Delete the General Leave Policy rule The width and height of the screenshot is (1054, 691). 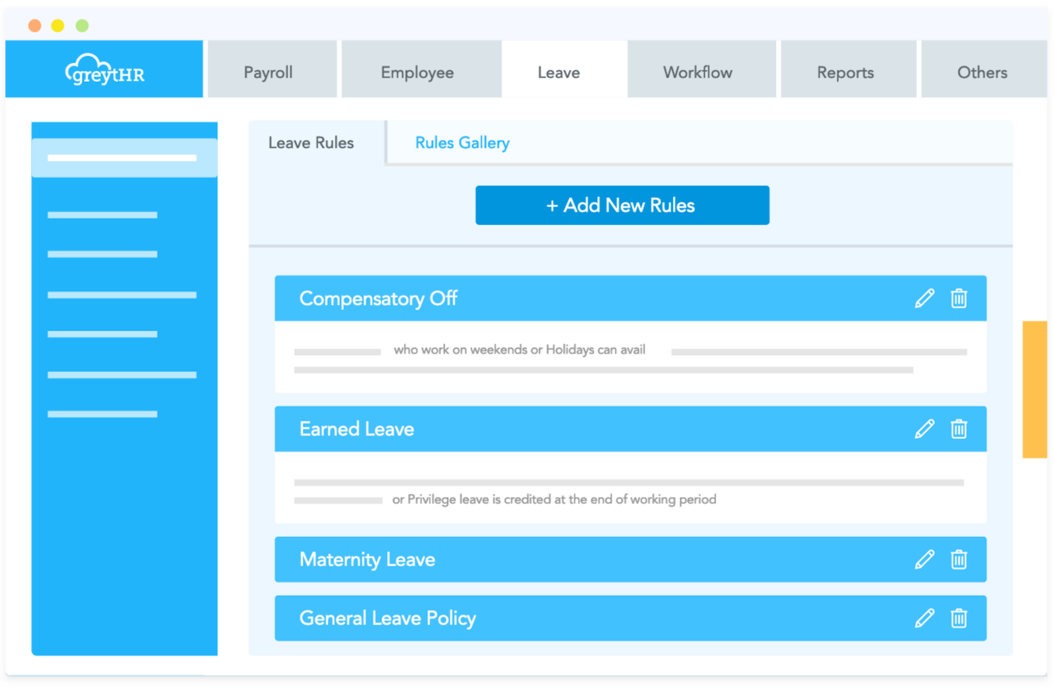click(959, 618)
